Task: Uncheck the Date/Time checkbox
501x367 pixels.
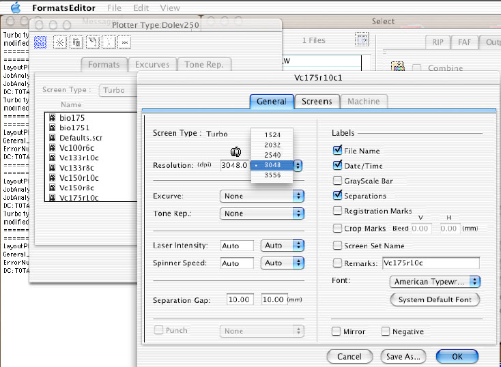Action: coord(337,165)
